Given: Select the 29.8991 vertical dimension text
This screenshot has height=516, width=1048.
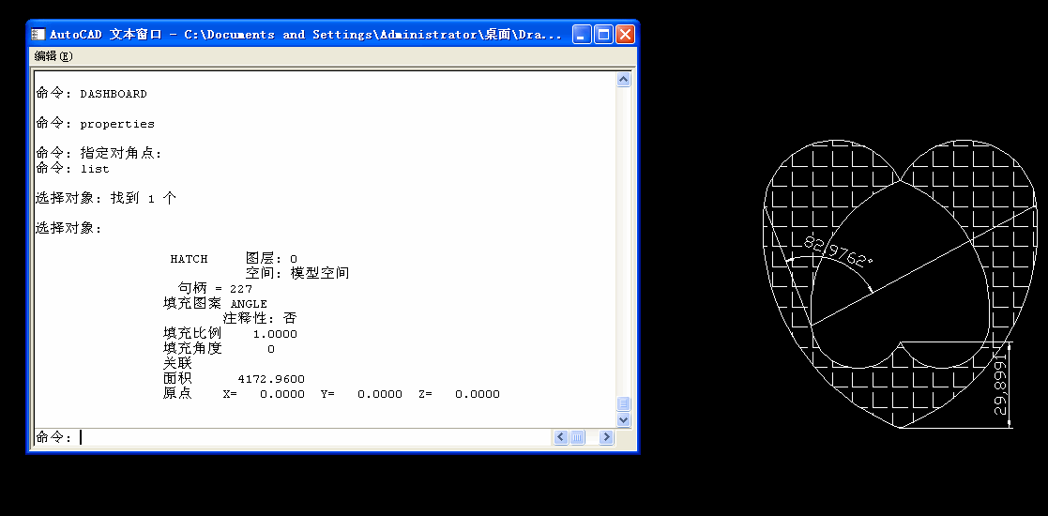Looking at the screenshot, I should (x=1000, y=385).
